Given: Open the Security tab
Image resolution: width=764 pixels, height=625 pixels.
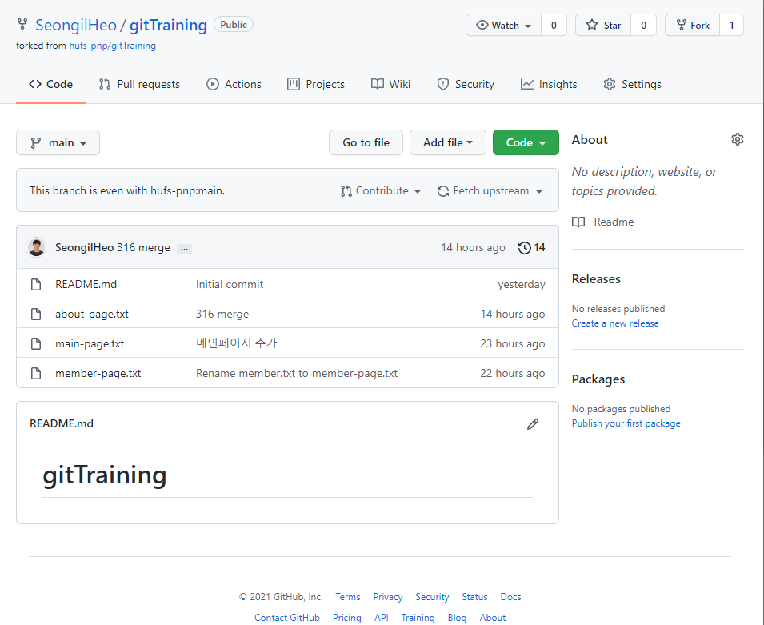Looking at the screenshot, I should [x=466, y=84].
